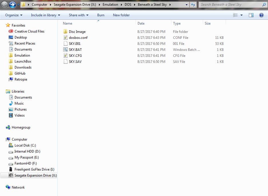The width and height of the screenshot is (268, 196).
Task: Open Desktop in the Favorites list
Action: coord(21,37)
